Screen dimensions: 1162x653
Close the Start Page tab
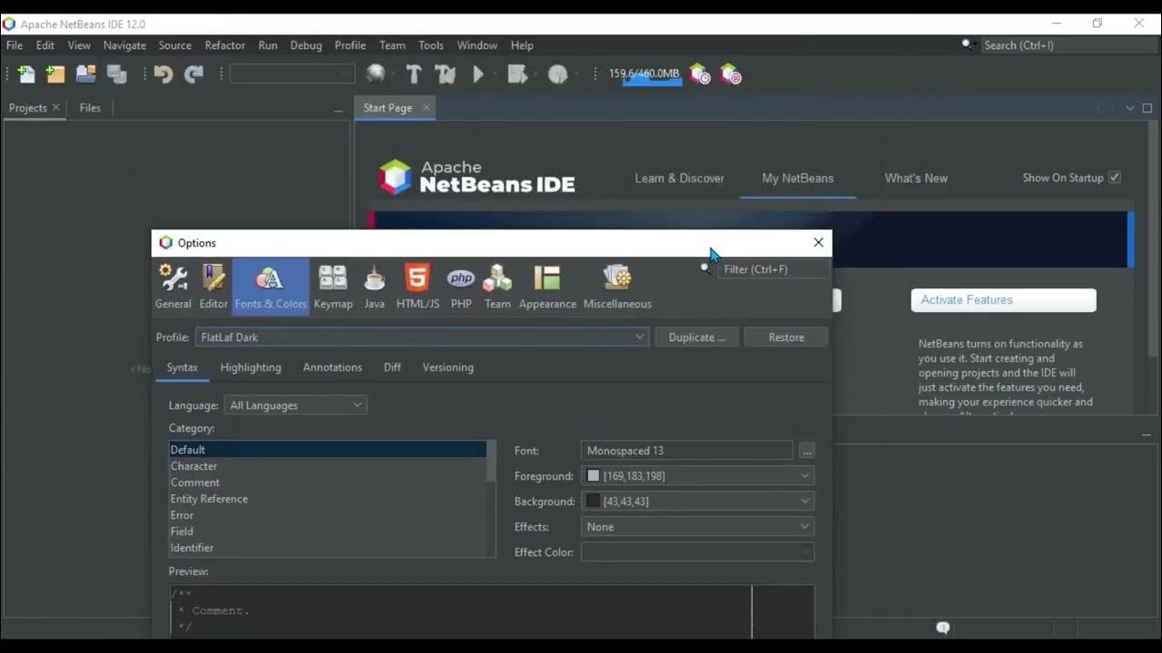427,108
